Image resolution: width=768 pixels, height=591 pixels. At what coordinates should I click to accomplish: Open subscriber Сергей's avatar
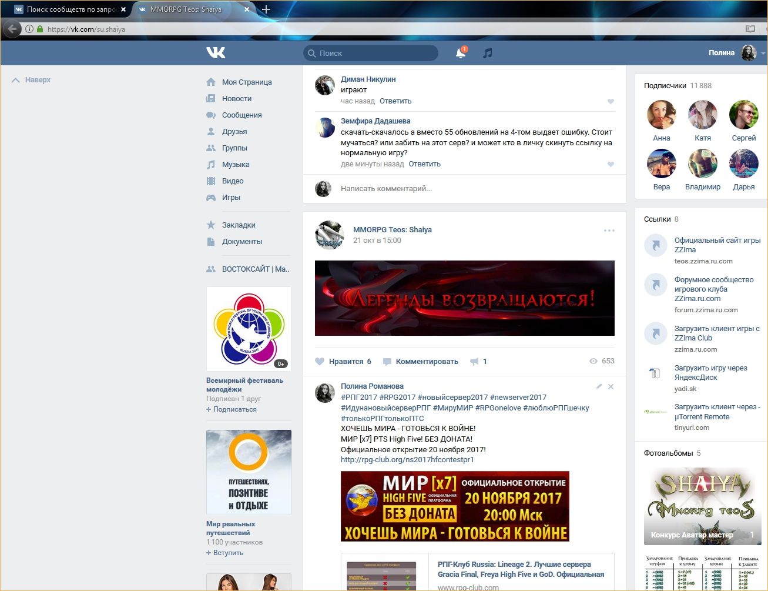click(744, 115)
